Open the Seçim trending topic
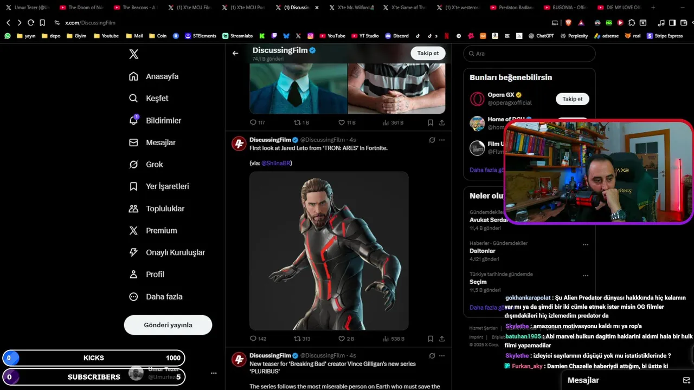 pos(478,282)
